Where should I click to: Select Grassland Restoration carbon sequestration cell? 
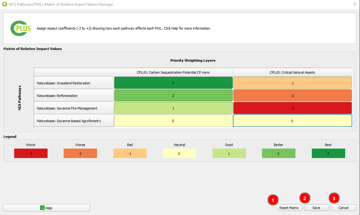point(173,83)
